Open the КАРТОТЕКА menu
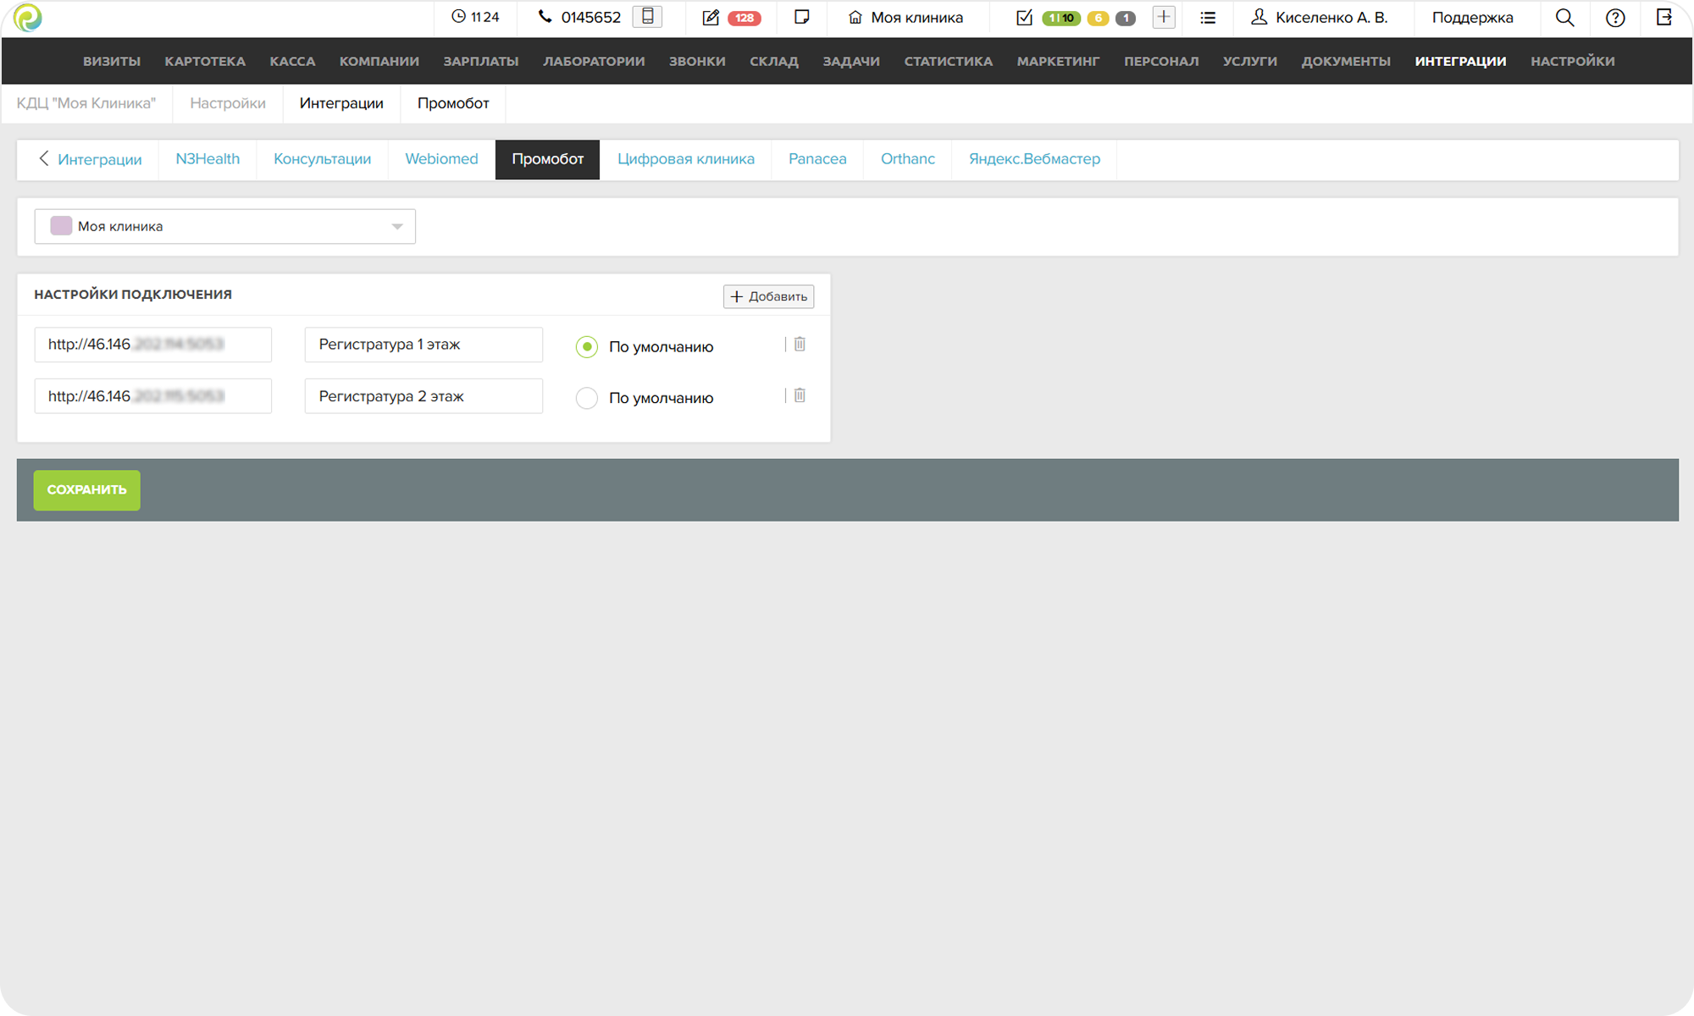1694x1016 pixels. coord(205,61)
